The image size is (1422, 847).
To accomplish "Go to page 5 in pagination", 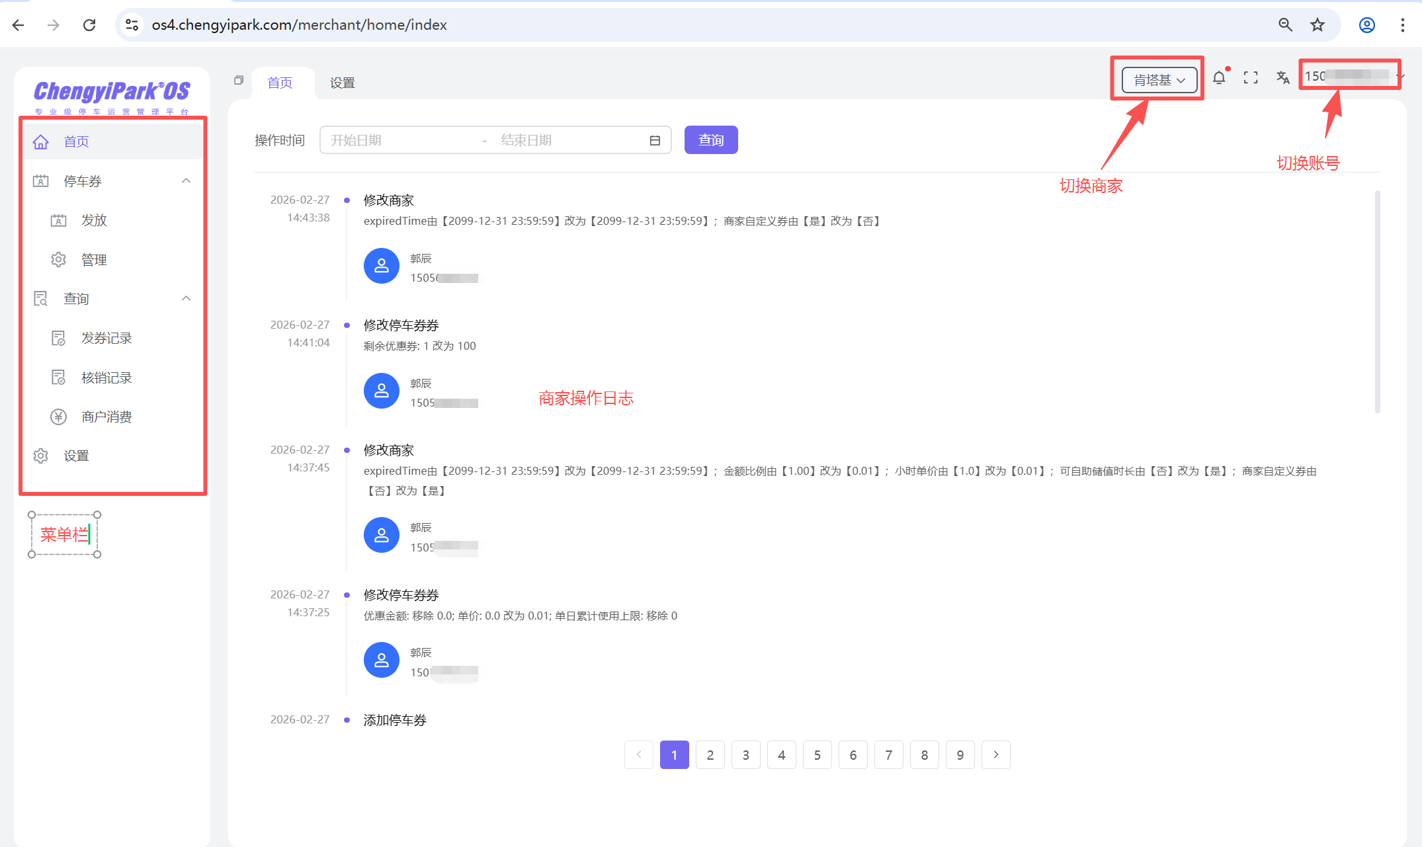I will click(x=817, y=754).
